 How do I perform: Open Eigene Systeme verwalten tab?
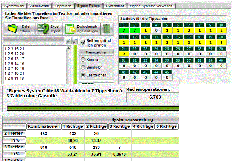pyautogui.click(x=151, y=6)
